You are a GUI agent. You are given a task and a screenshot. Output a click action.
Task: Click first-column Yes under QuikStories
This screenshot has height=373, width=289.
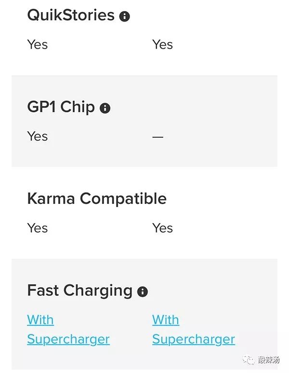(x=37, y=44)
